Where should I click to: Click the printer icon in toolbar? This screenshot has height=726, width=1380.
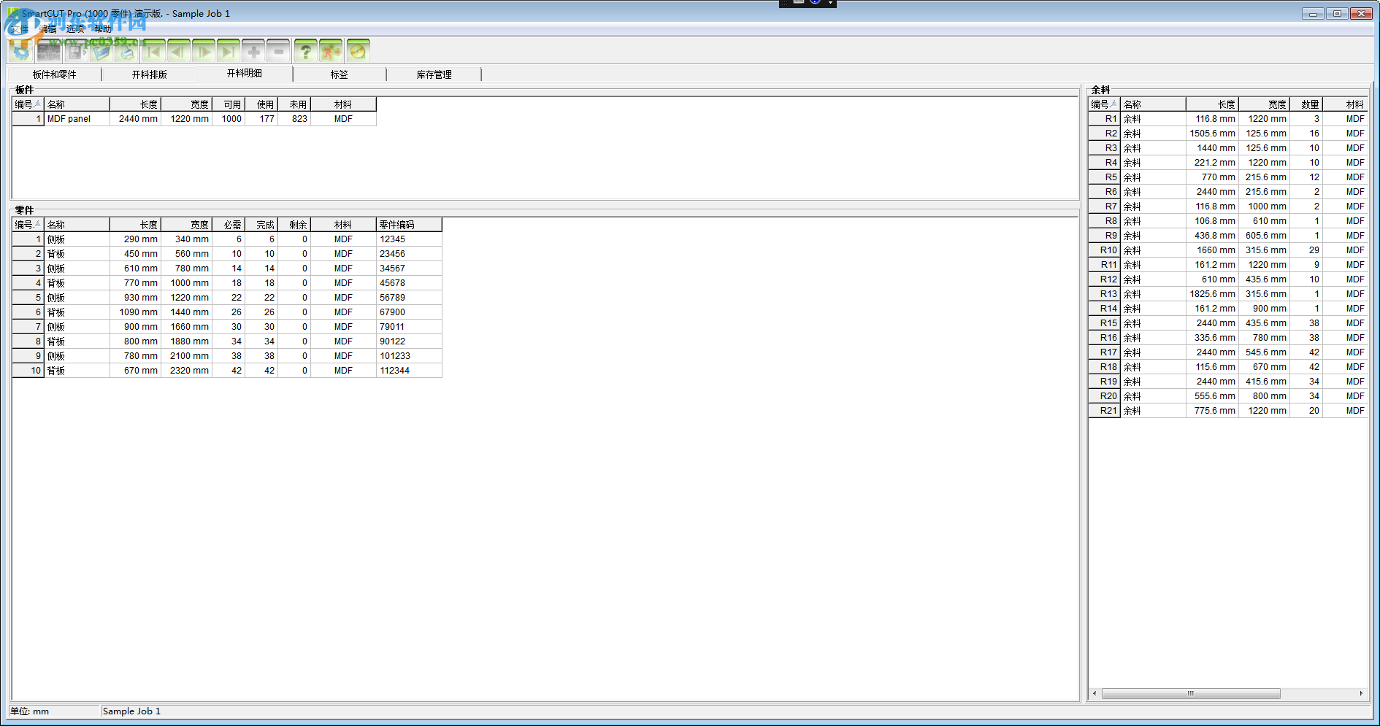127,51
